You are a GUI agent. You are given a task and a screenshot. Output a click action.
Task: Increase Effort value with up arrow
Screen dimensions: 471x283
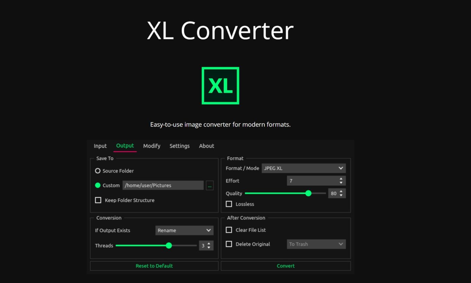coord(341,179)
